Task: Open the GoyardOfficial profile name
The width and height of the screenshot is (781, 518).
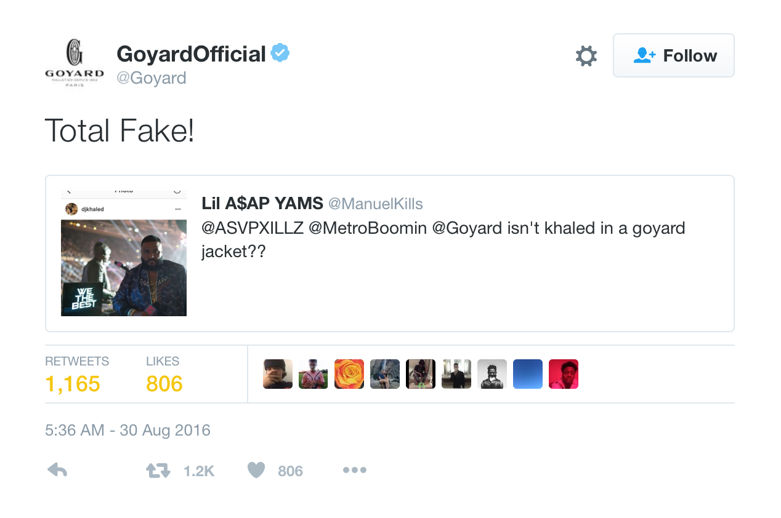Action: pyautogui.click(x=191, y=54)
